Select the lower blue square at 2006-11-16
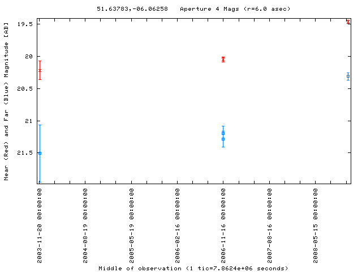 pyautogui.click(x=223, y=139)
